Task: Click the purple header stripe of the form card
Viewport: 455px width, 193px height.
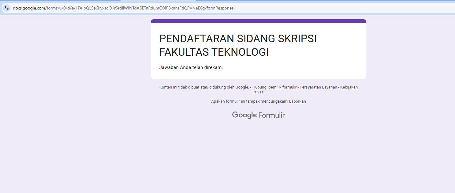Action: click(258, 21)
